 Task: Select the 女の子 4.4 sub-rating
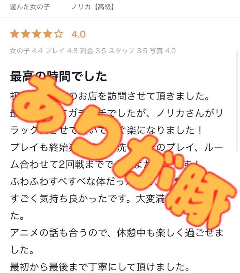click(26, 51)
